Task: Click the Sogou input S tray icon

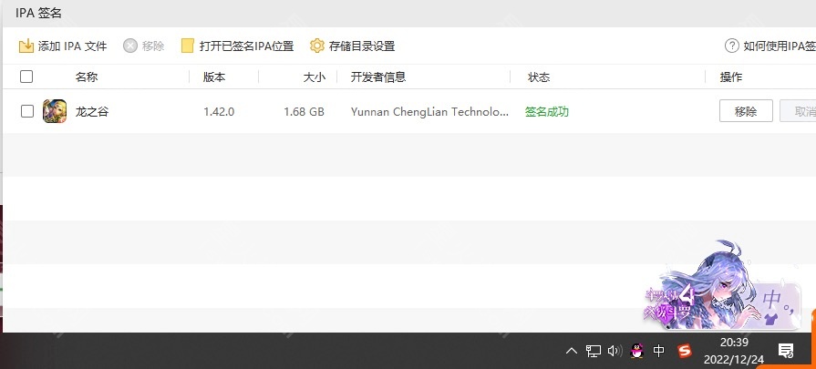Action: (x=685, y=352)
